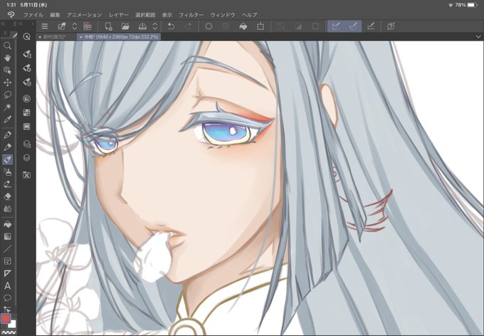Viewport: 484px width, 336px height.
Task: Select the Text tool (A icon)
Action: click(x=7, y=286)
